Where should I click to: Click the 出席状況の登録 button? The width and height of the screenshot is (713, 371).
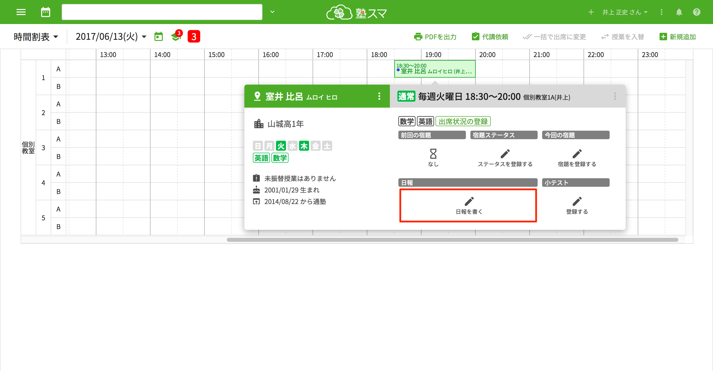point(463,122)
